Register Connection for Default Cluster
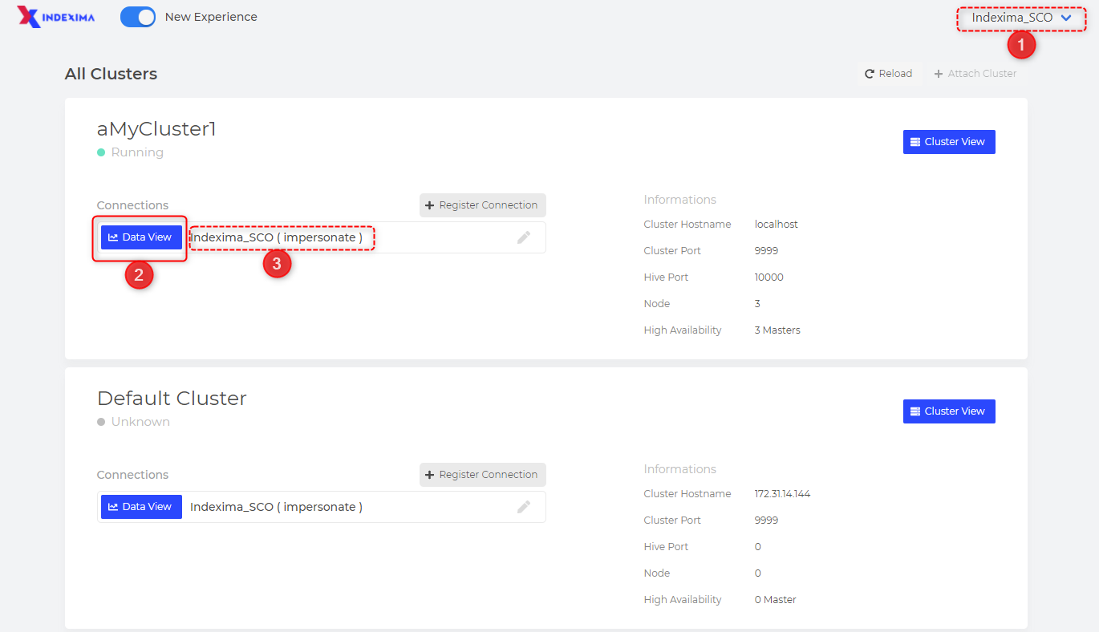1099x632 pixels. tap(482, 475)
